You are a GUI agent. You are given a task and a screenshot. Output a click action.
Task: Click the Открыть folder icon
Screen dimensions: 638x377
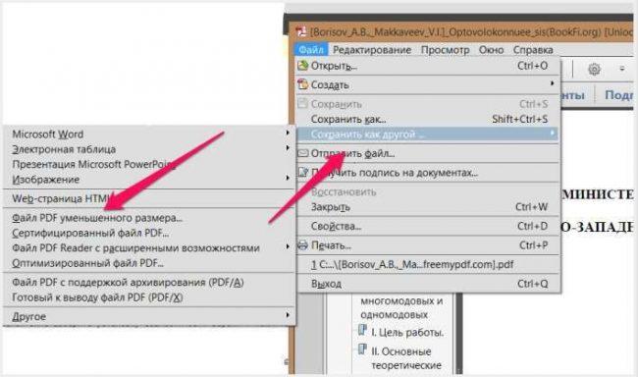(x=302, y=65)
